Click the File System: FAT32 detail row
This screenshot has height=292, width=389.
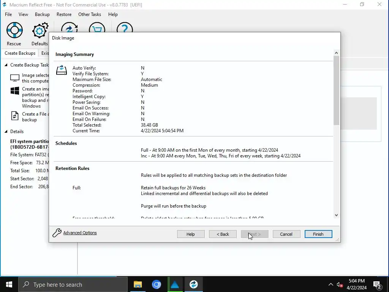(30, 154)
